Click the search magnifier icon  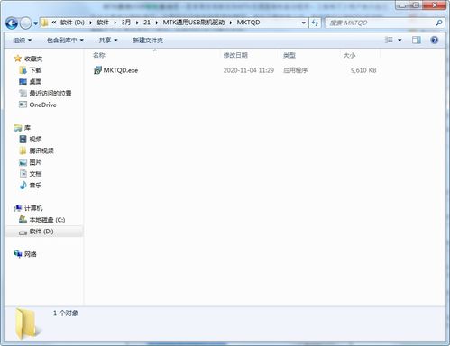click(x=439, y=23)
